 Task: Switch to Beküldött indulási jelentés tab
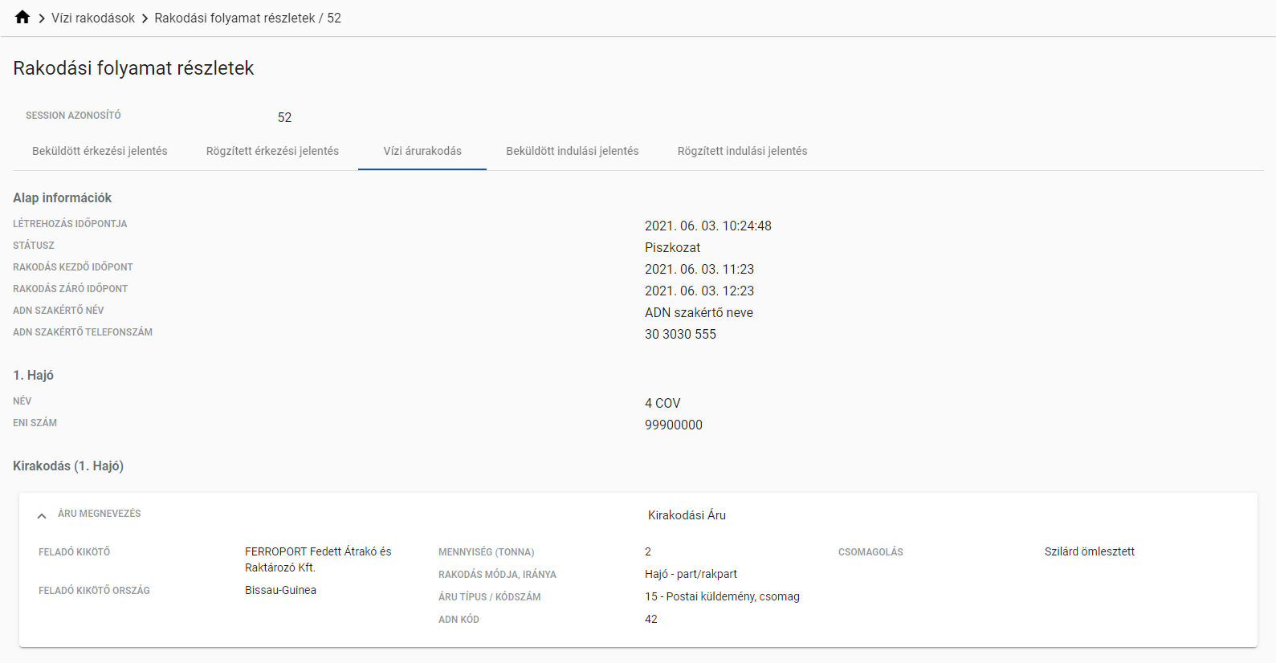[x=572, y=151]
